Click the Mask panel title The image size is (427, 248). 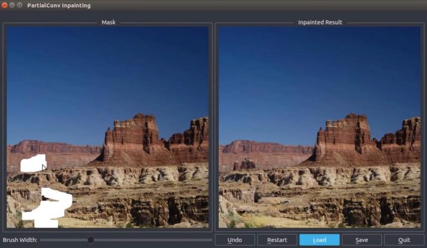[108, 22]
